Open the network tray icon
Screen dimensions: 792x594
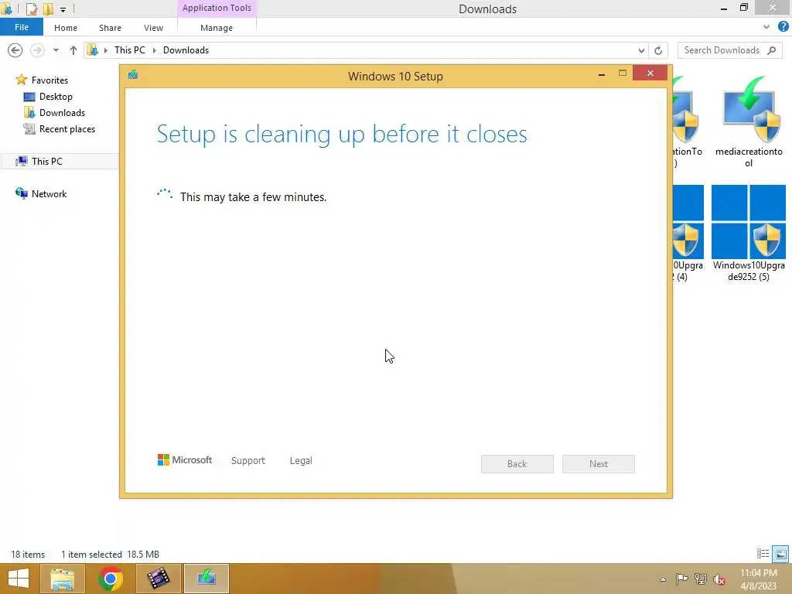click(x=701, y=579)
